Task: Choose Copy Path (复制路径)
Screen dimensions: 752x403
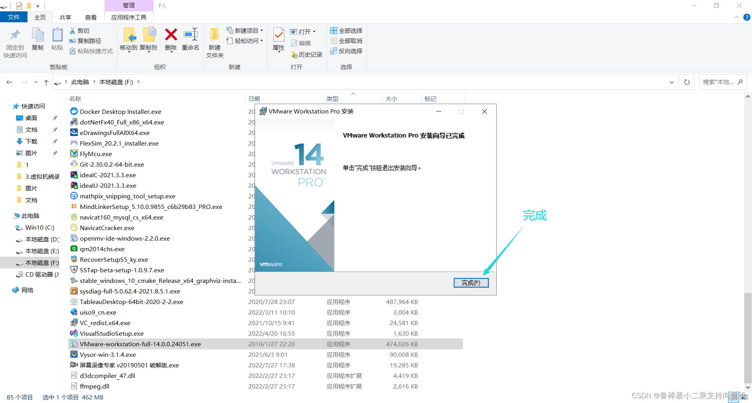Action: point(85,41)
